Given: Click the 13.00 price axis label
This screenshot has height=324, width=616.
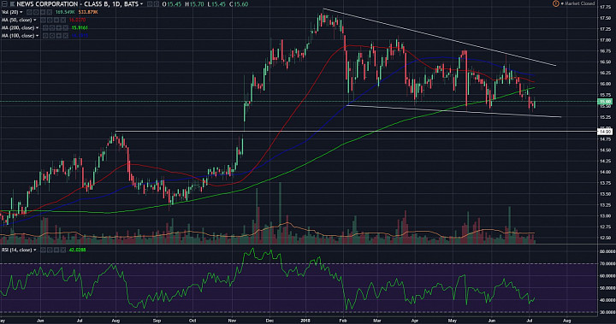Looking at the screenshot, I should pyautogui.click(x=605, y=216).
